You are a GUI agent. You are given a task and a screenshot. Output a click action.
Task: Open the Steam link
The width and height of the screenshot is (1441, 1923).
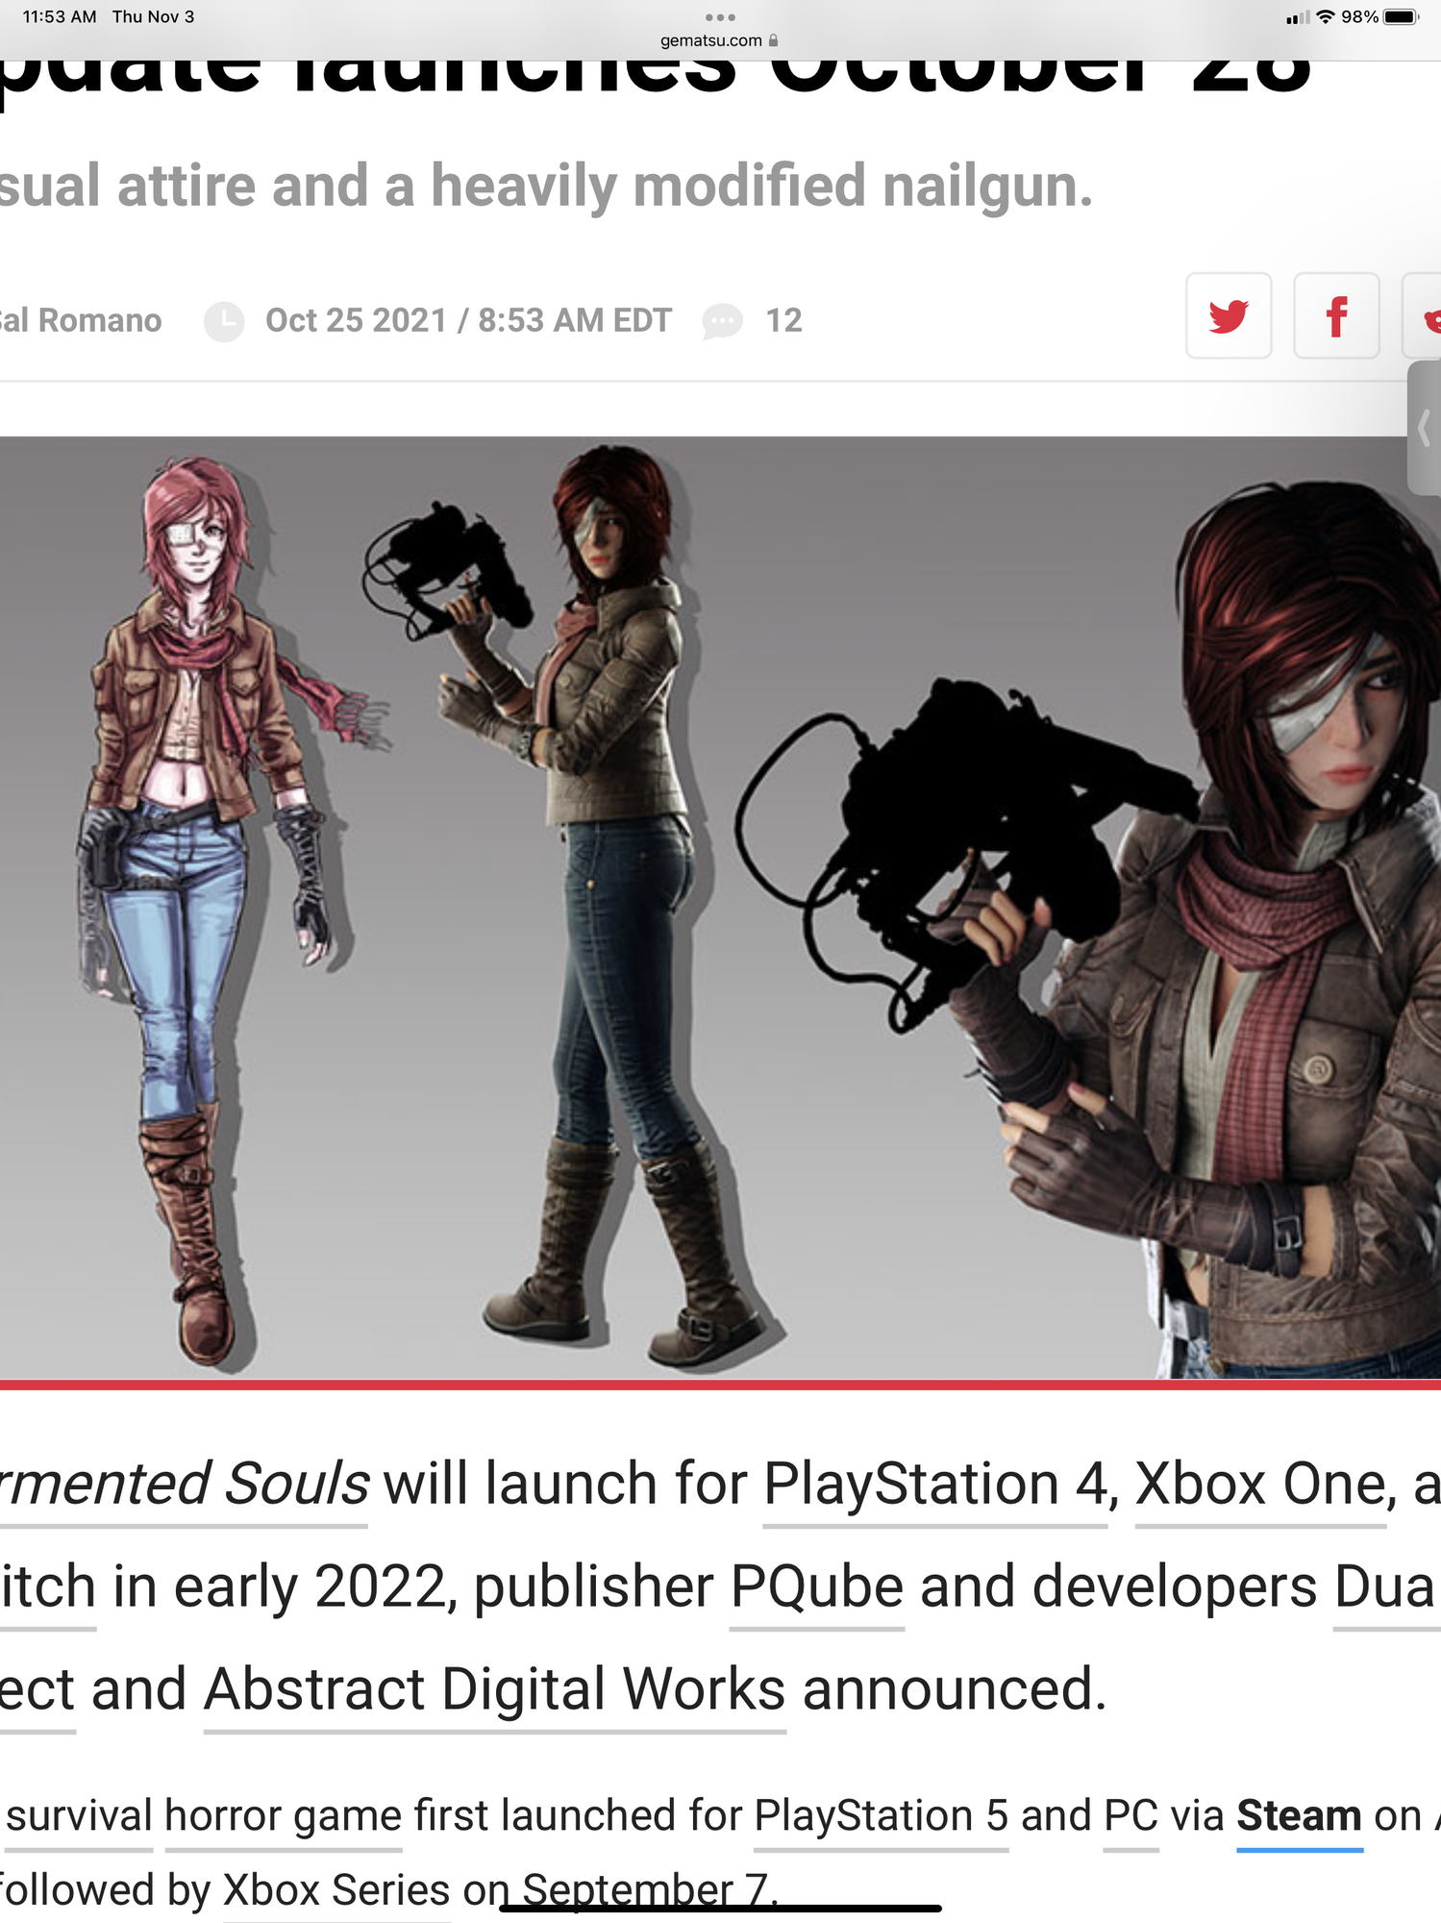[1300, 1815]
